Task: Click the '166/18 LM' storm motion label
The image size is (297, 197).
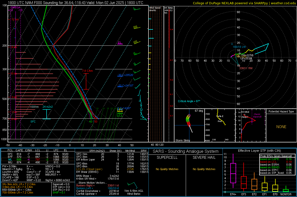Action: pos(239,47)
